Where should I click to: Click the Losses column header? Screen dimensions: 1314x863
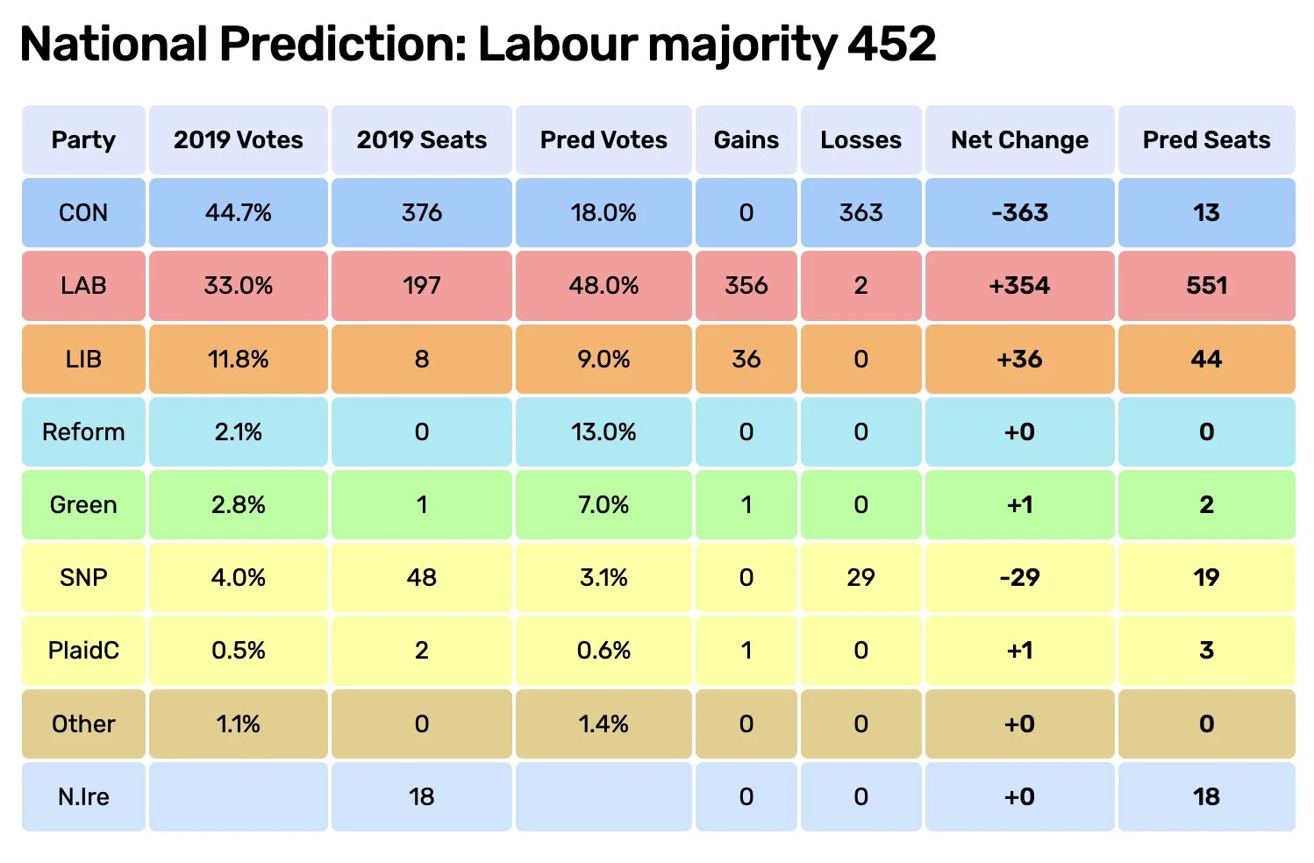[861, 139]
